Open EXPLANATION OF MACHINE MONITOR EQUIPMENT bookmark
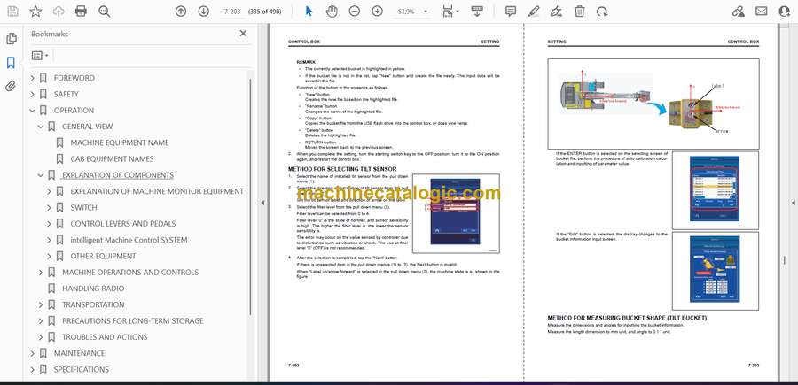Screen dimensions: 798x385 tap(157, 191)
